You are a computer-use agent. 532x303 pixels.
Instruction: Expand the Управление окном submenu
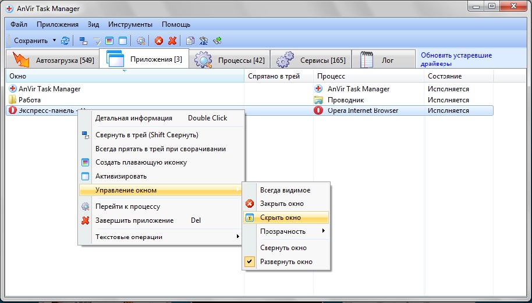[161, 190]
